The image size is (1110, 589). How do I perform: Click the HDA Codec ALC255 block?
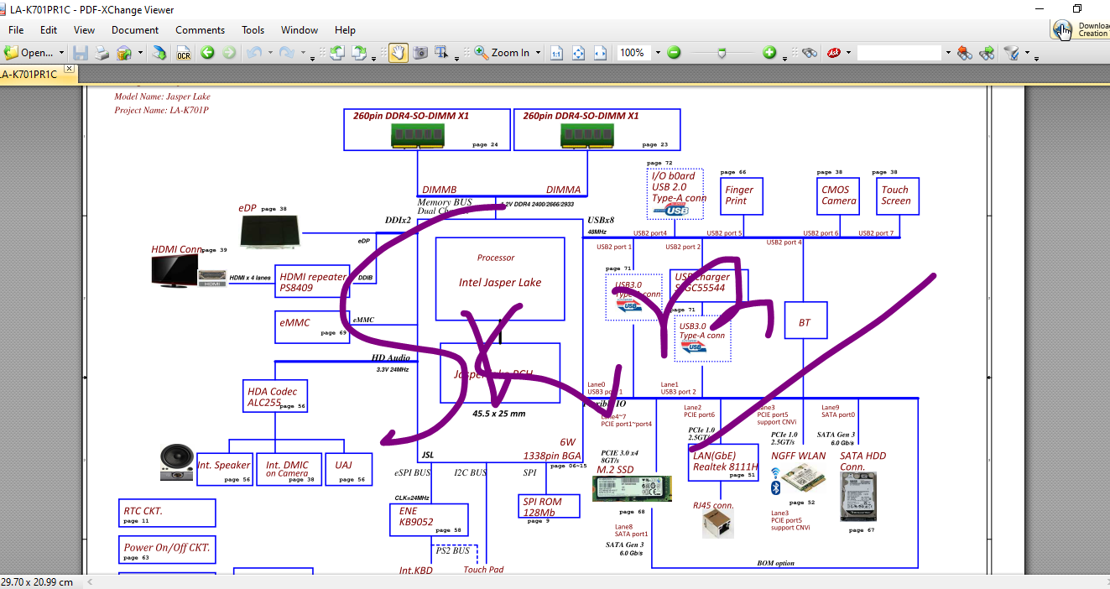(x=274, y=396)
